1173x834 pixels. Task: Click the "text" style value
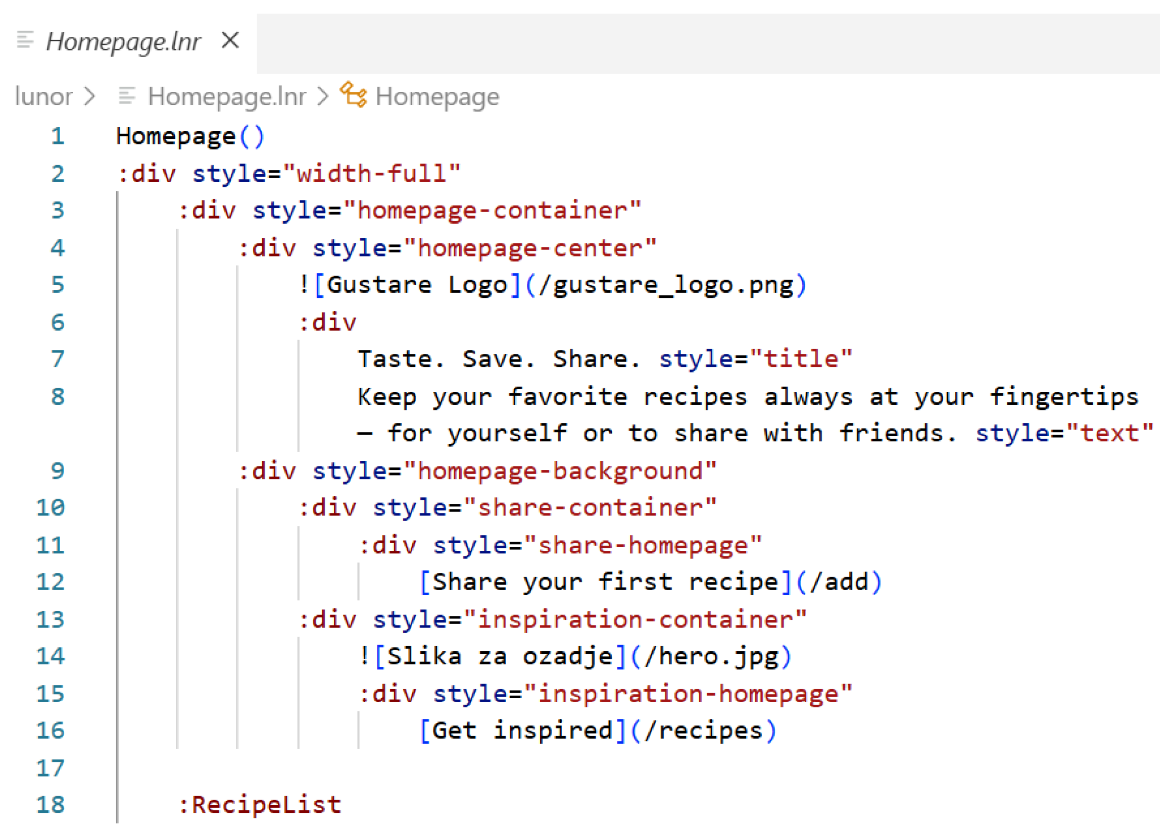coord(1110,433)
